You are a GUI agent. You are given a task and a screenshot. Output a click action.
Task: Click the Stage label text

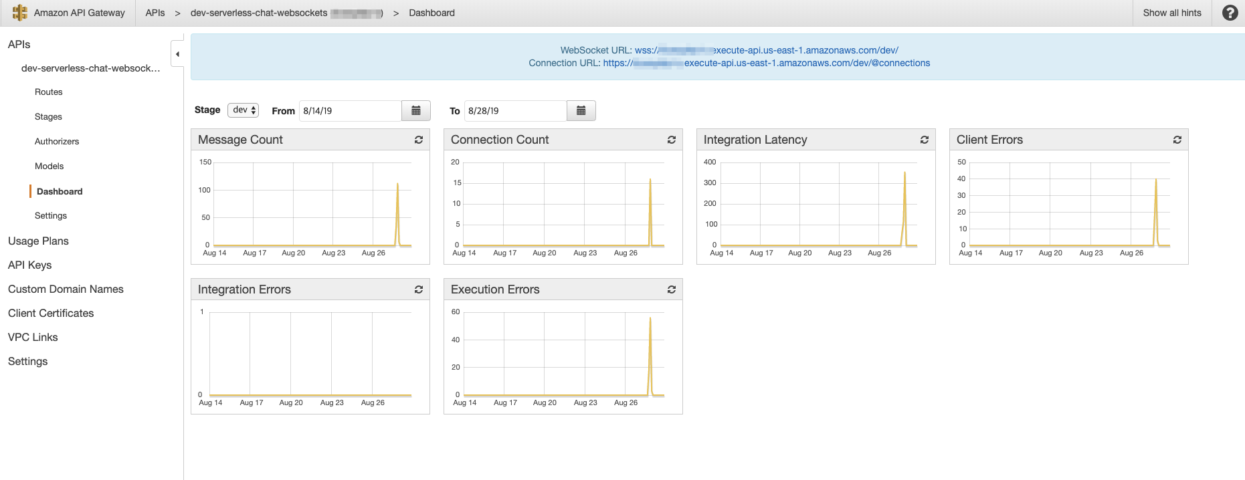click(207, 110)
